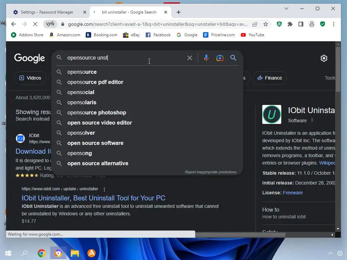Choose the 'opensocial' suggestion

click(x=147, y=92)
